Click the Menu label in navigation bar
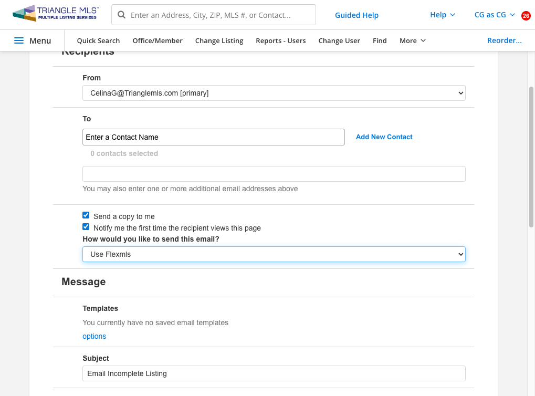The height and width of the screenshot is (396, 535). pyautogui.click(x=40, y=40)
